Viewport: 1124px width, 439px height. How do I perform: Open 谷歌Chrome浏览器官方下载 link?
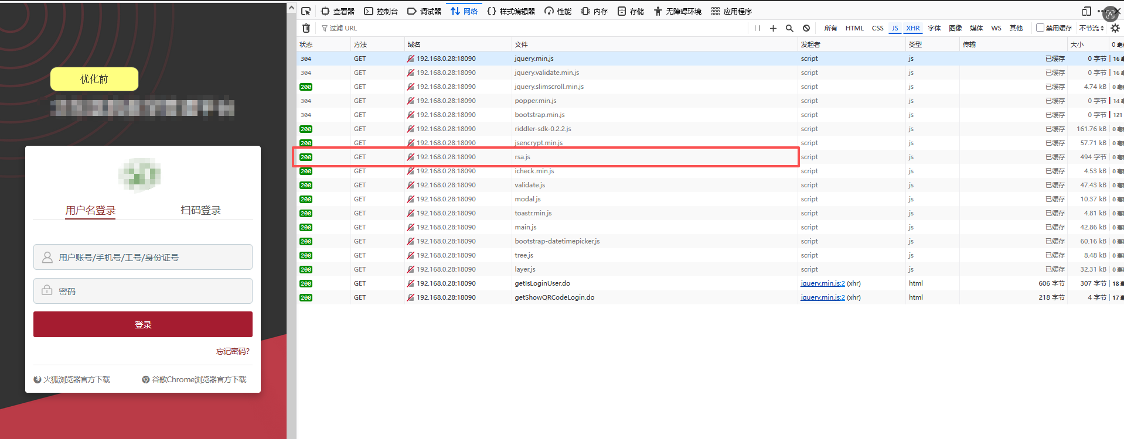(x=194, y=379)
